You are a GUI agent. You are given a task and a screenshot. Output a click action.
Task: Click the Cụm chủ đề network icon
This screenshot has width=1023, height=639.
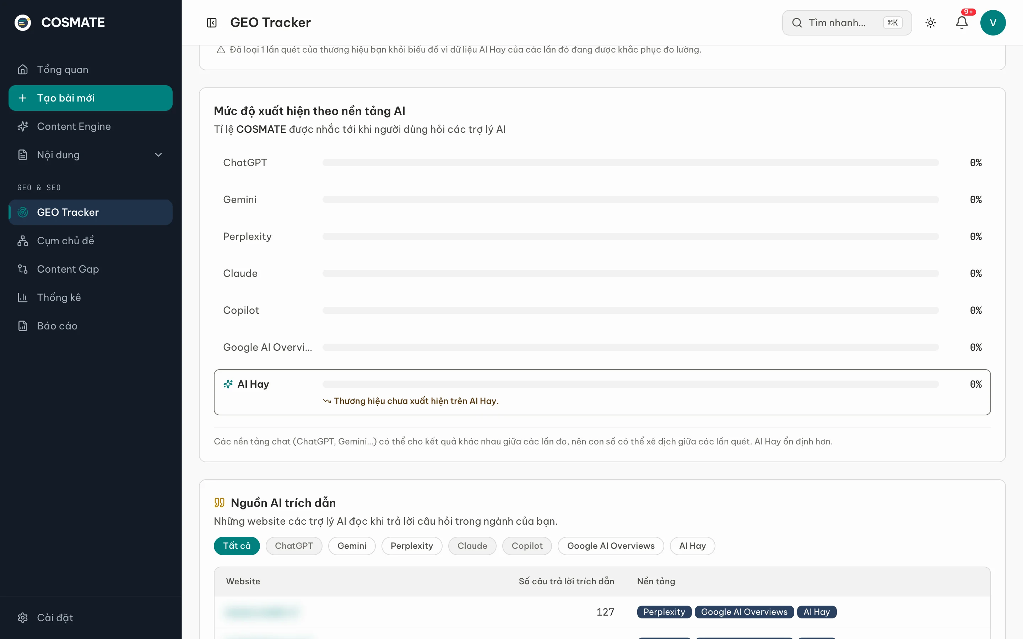click(x=23, y=240)
